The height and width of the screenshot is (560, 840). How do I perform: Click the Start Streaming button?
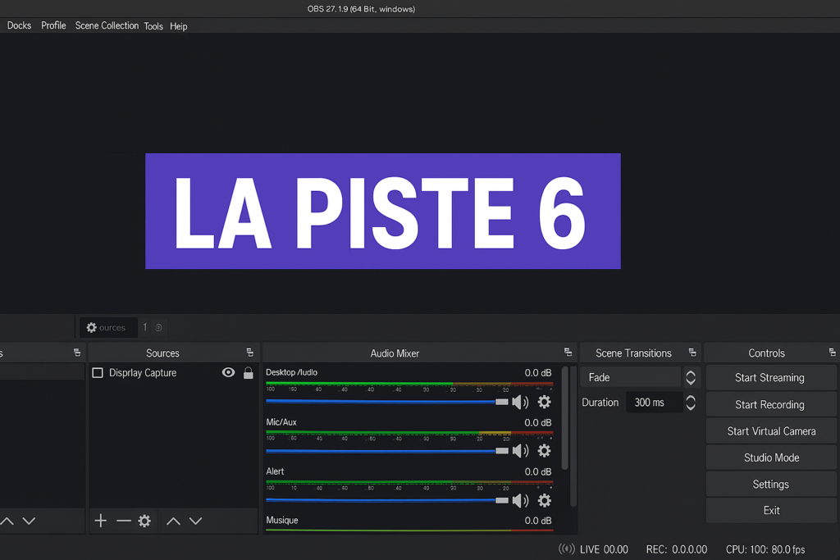pos(770,377)
